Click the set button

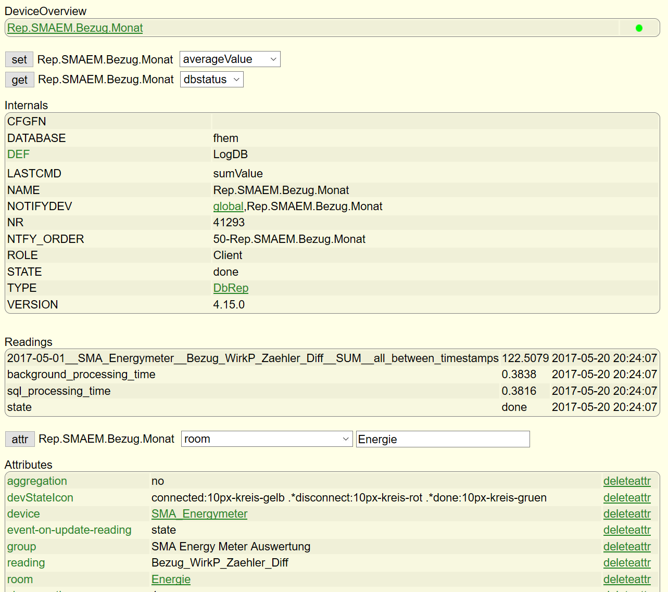19,59
